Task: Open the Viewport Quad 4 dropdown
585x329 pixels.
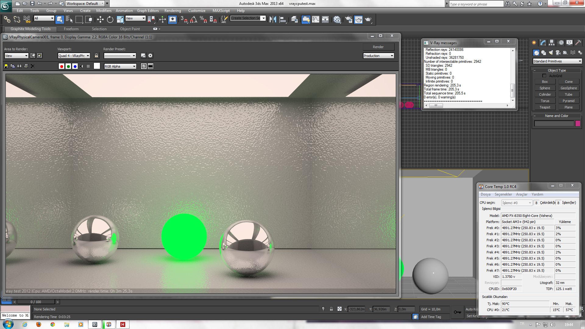Action: [74, 56]
